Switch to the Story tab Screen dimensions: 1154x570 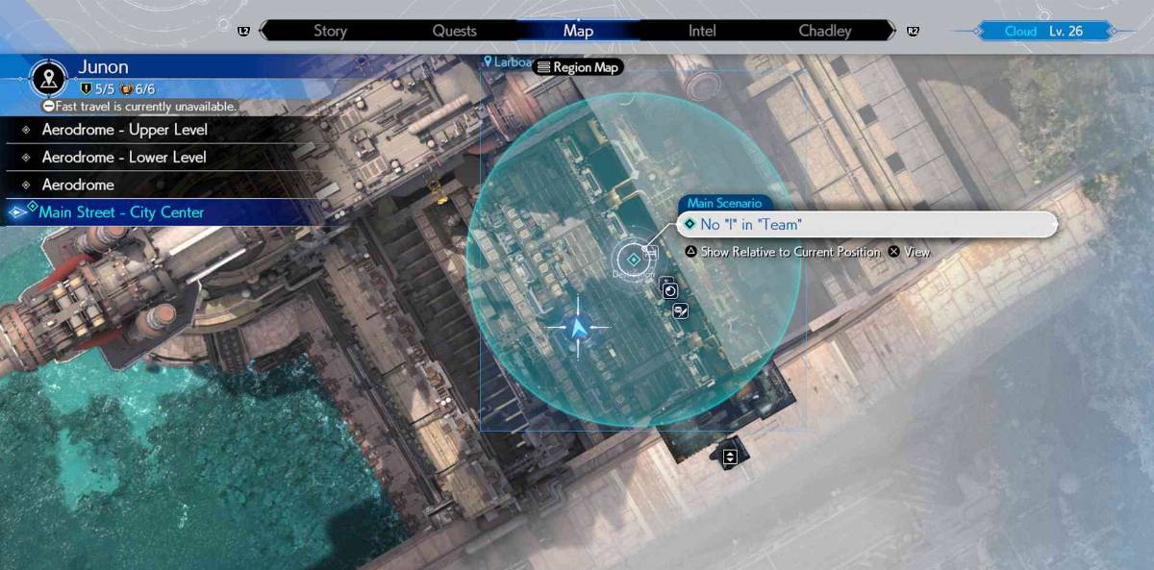click(x=330, y=31)
